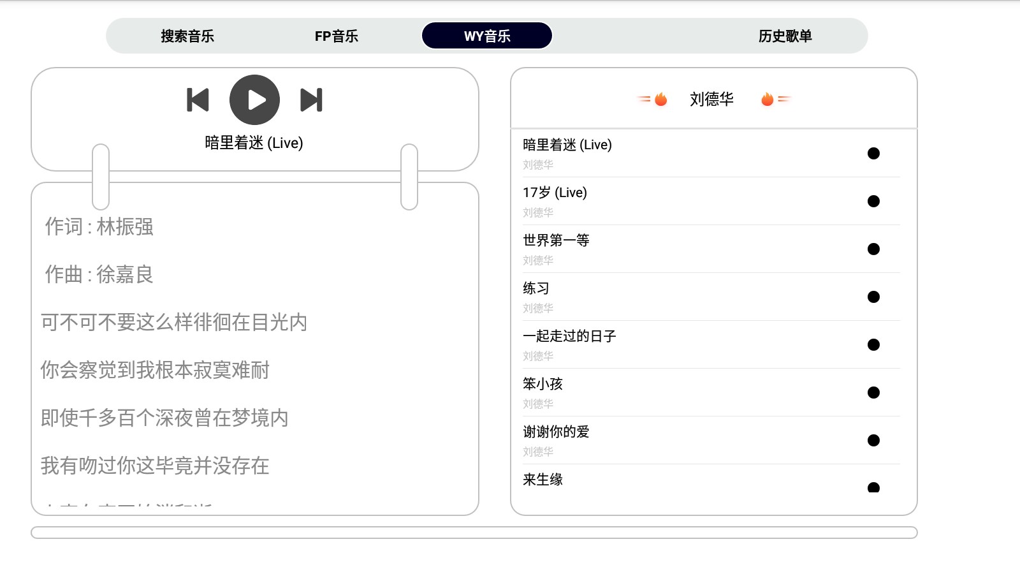Click the dot icon beside 一起走过的日子
Image resolution: width=1020 pixels, height=574 pixels.
pyautogui.click(x=873, y=344)
